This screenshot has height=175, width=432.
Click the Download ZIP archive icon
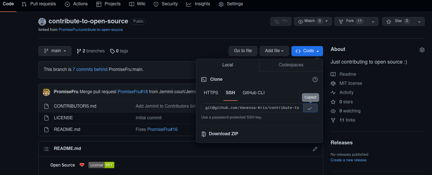[204, 134]
